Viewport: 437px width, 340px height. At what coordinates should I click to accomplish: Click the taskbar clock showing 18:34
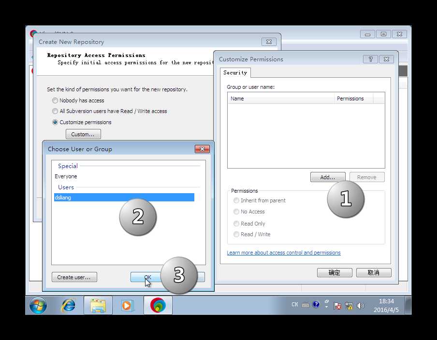pos(386,306)
